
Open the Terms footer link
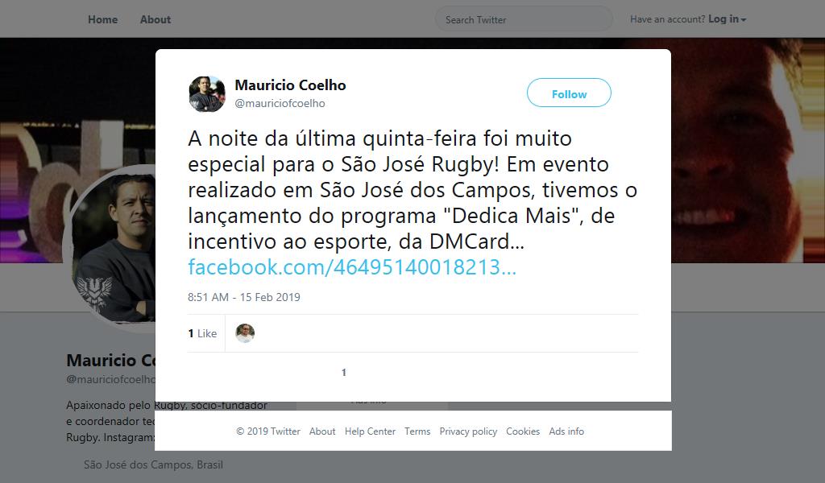tap(417, 431)
